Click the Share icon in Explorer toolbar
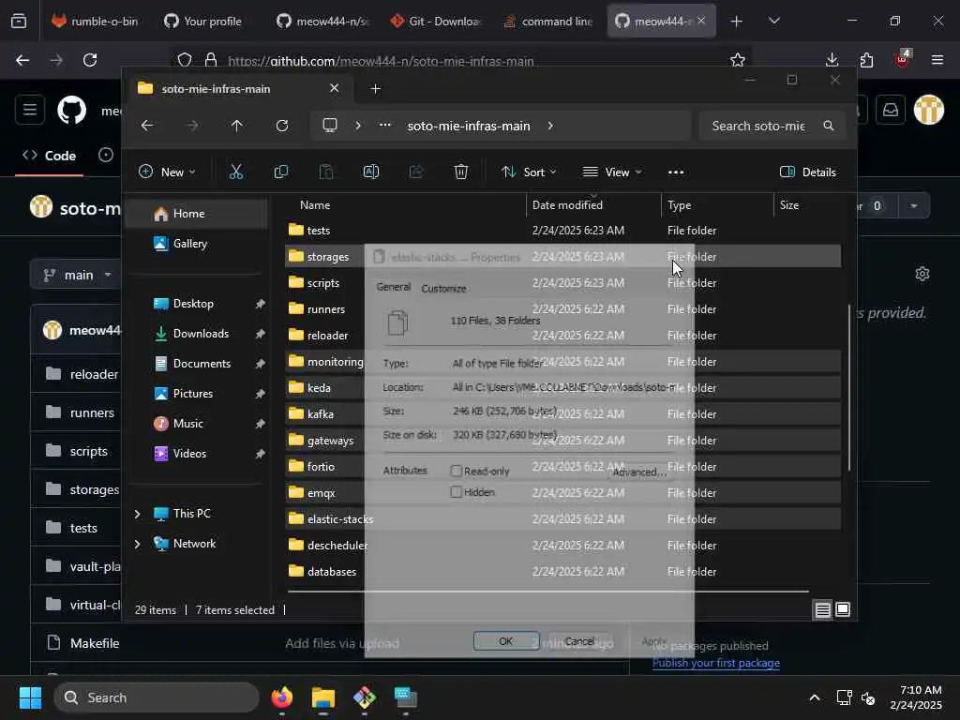 (416, 172)
